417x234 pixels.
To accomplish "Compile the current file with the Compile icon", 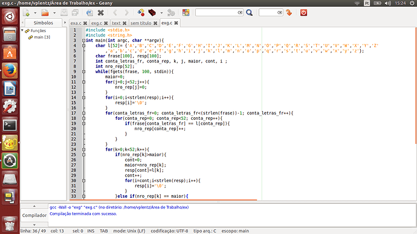I will point(141,13).
